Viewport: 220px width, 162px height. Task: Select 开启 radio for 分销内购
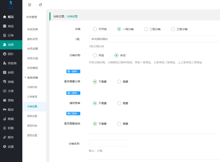point(95,55)
